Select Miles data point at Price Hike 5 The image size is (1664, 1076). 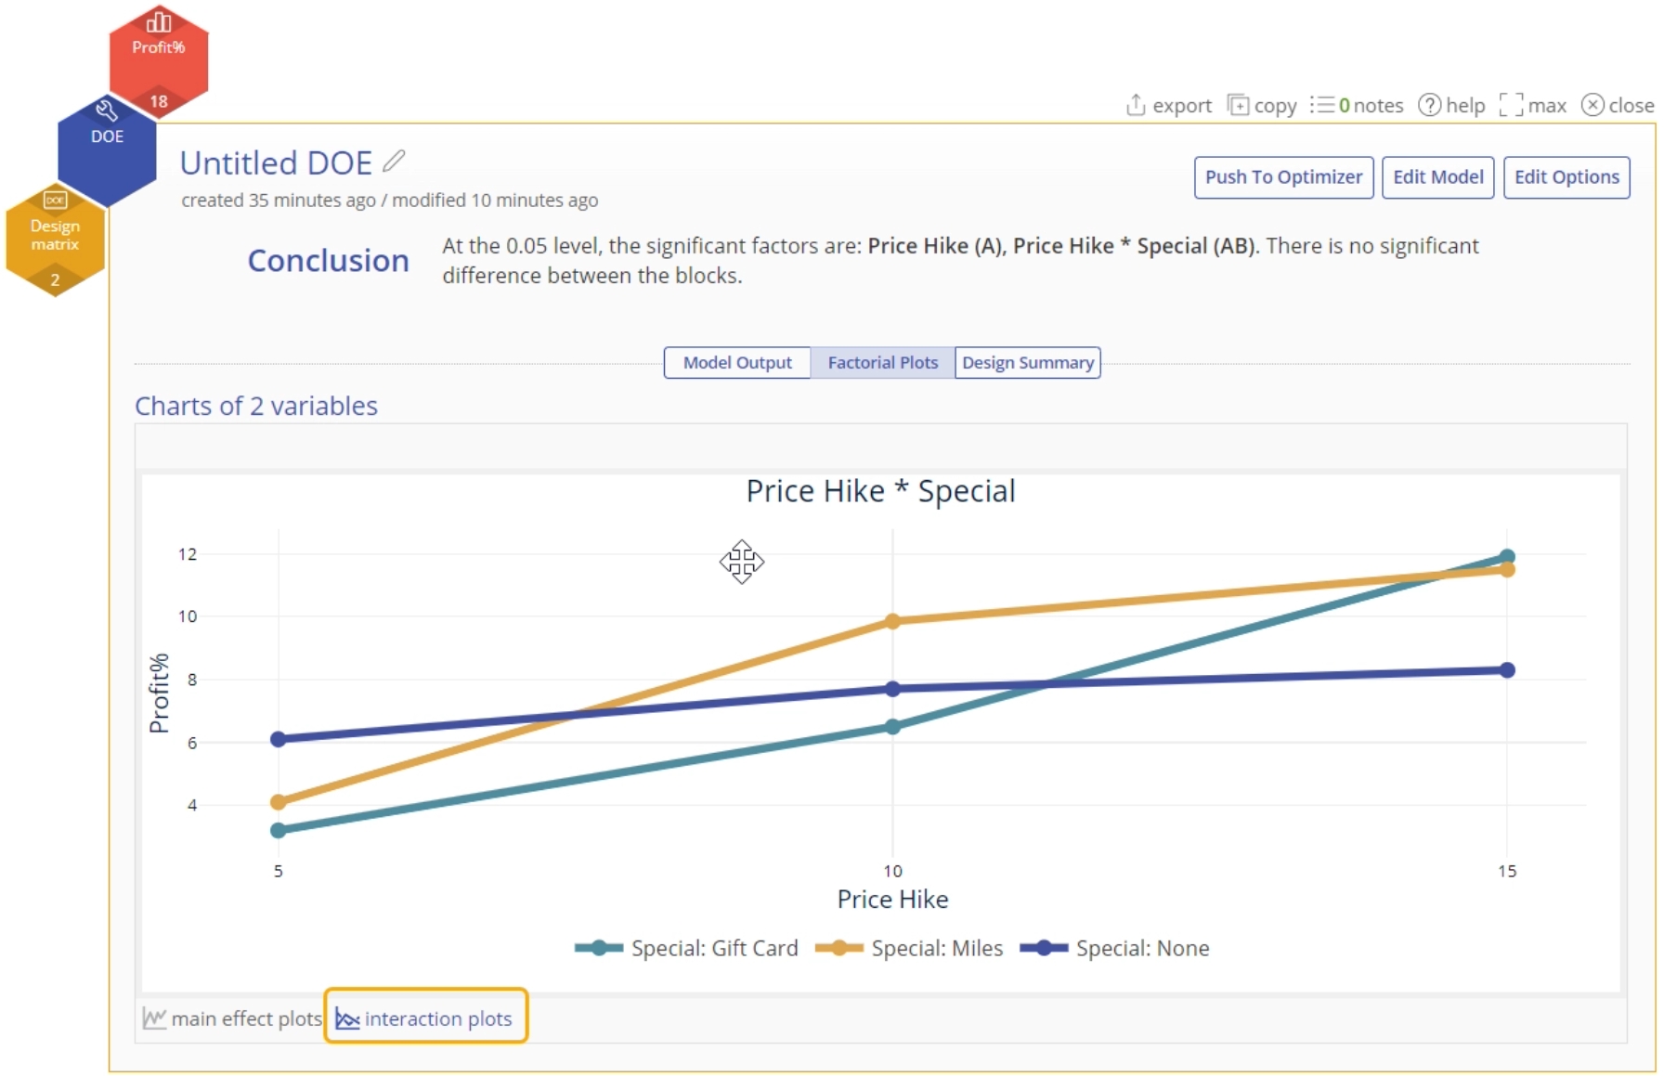point(279,802)
